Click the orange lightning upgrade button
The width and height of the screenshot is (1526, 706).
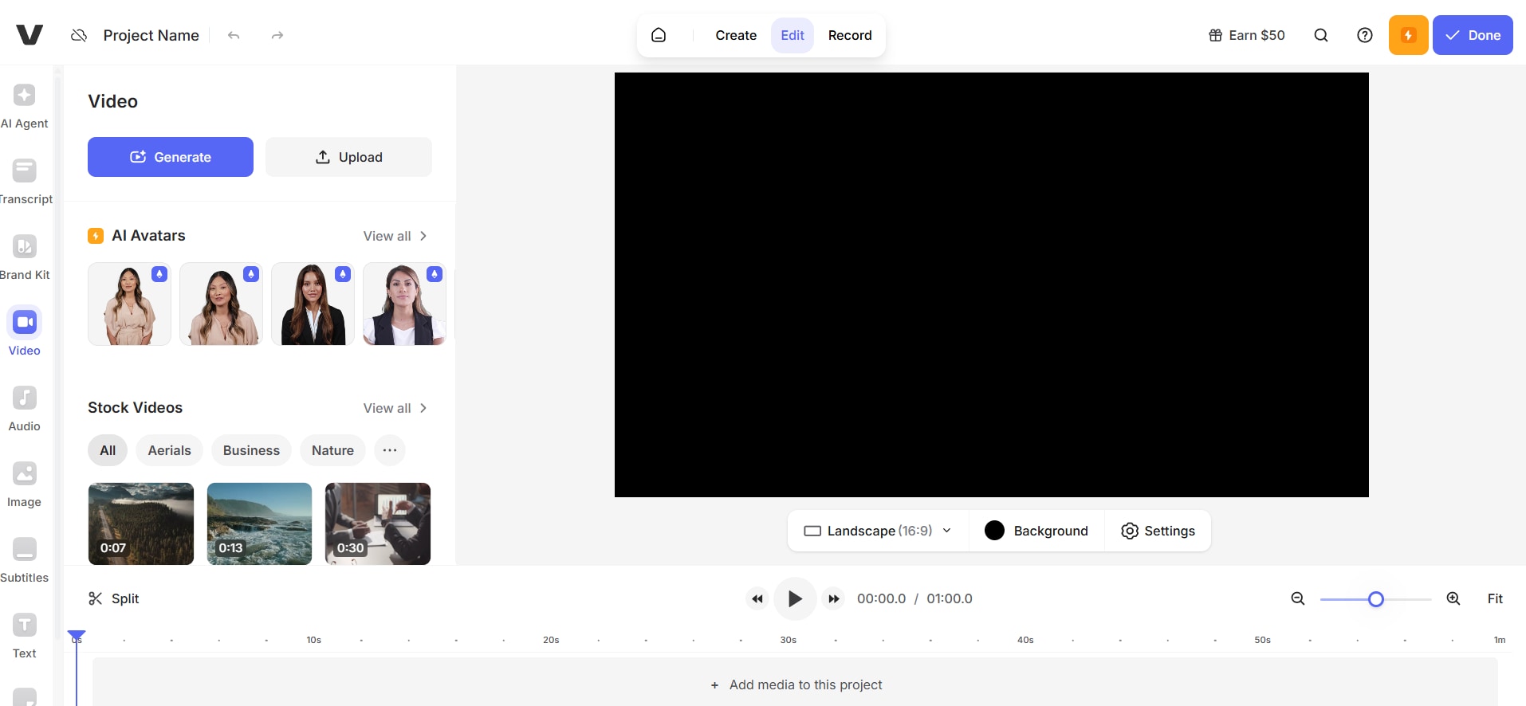(x=1409, y=35)
